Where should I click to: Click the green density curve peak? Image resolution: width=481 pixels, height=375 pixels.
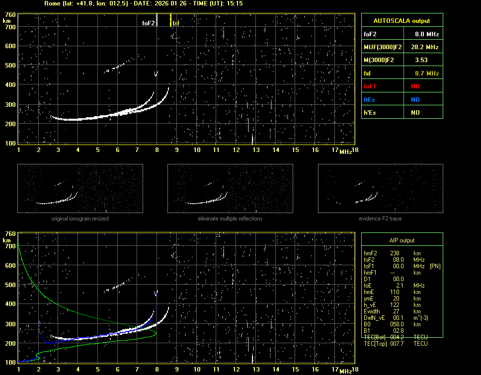pyautogui.click(x=156, y=333)
